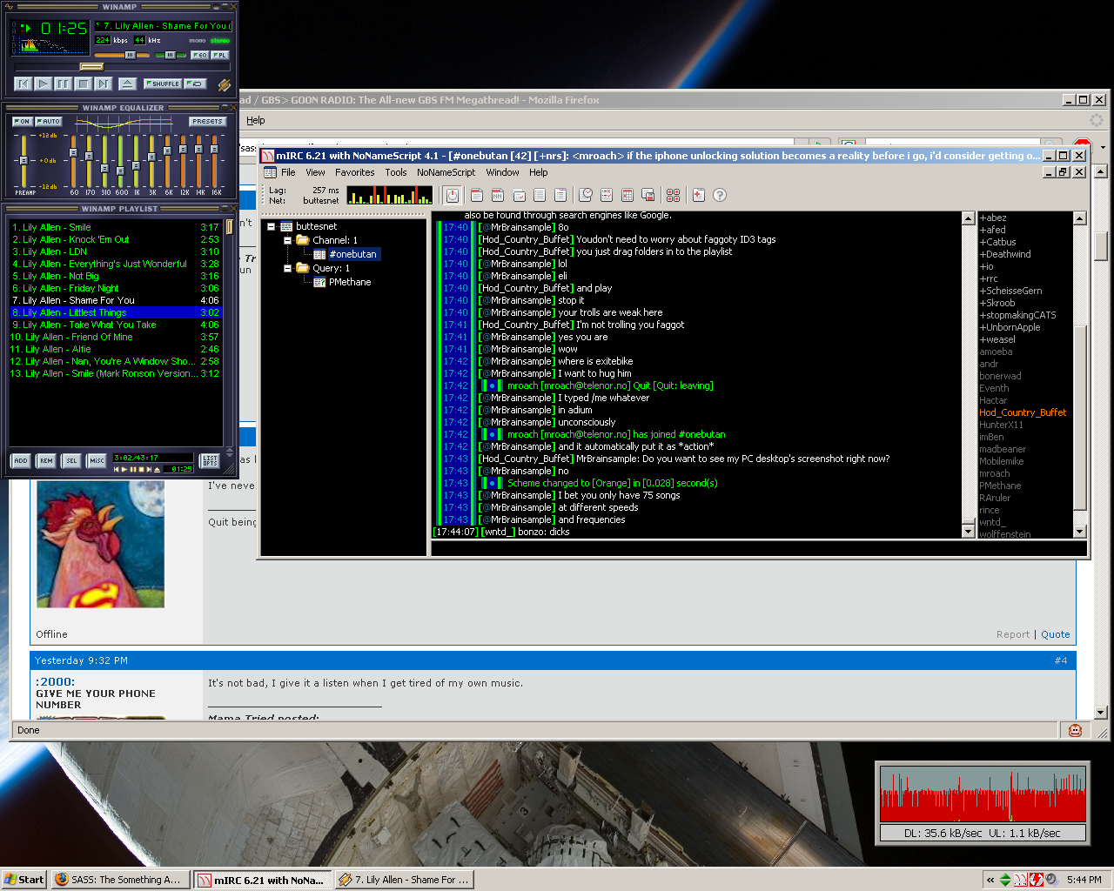Select playlist track Lily Allen - Friday Night
This screenshot has width=1114, height=891.
[115, 288]
